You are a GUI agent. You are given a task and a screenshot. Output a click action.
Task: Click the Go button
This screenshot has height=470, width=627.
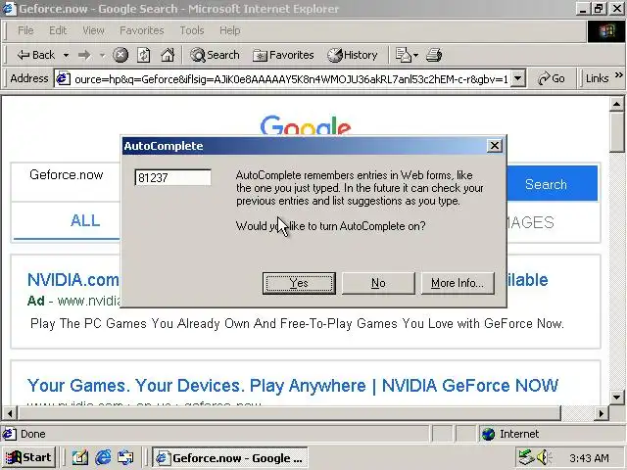[552, 78]
